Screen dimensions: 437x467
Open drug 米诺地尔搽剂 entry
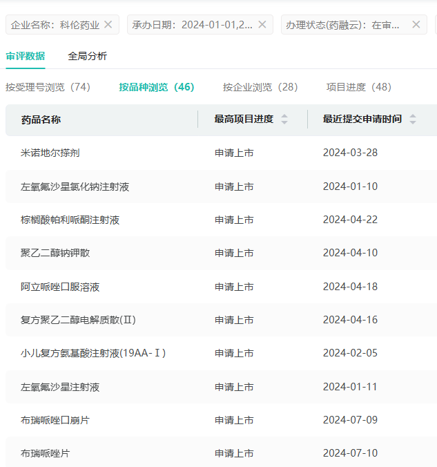(x=50, y=153)
